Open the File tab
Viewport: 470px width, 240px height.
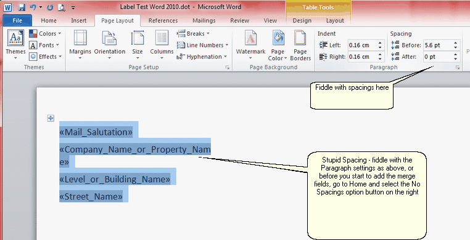coord(17,20)
